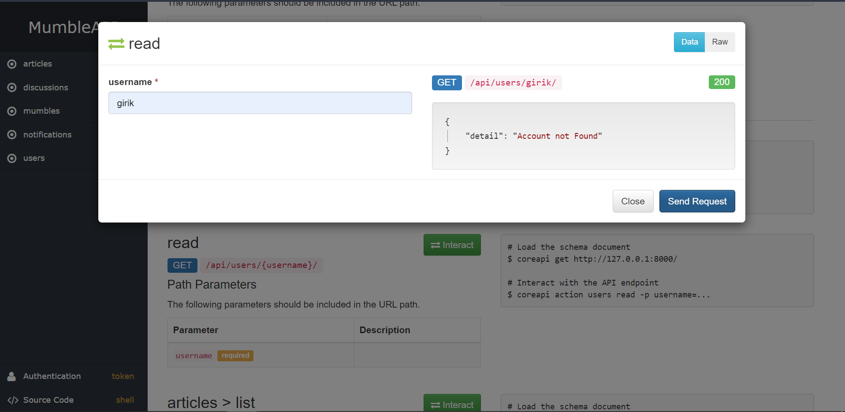Click the MumbleAPI sidebar title
The width and height of the screenshot is (845, 412).
click(63, 27)
